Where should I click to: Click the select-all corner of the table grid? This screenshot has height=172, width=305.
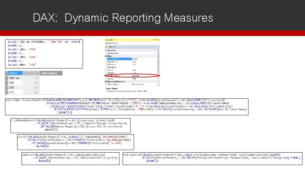tap(7, 73)
